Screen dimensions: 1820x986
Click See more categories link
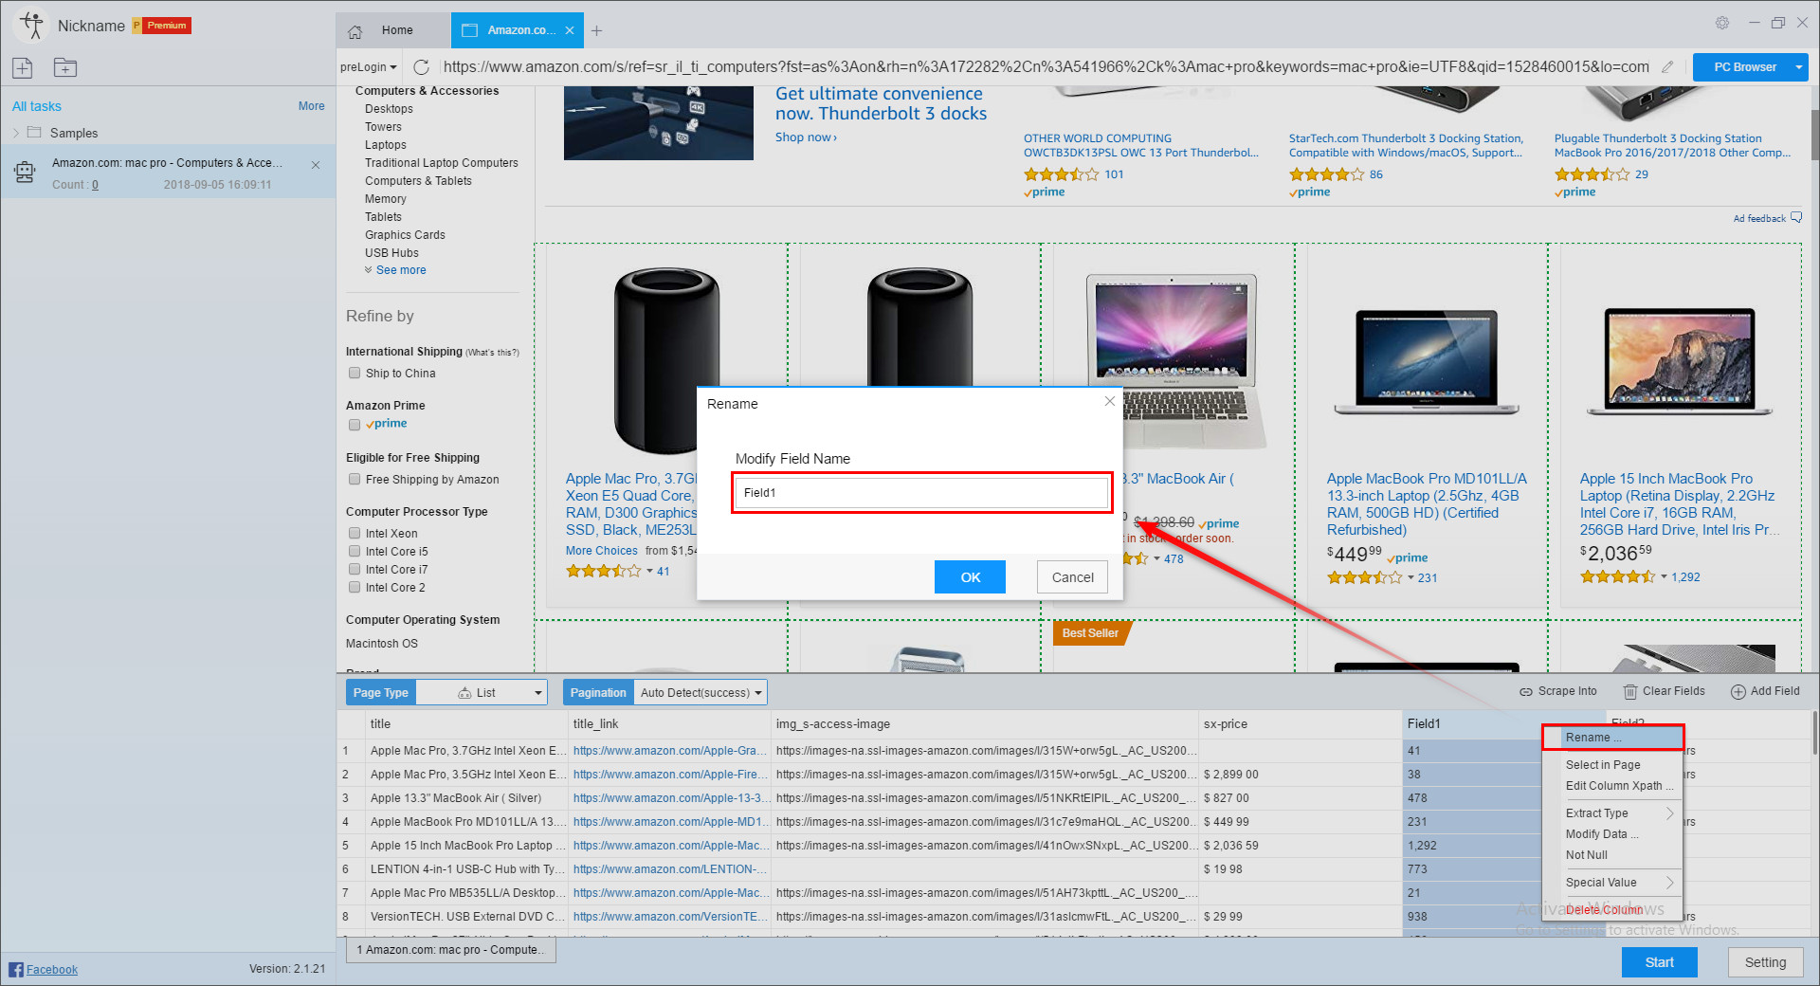[401, 270]
